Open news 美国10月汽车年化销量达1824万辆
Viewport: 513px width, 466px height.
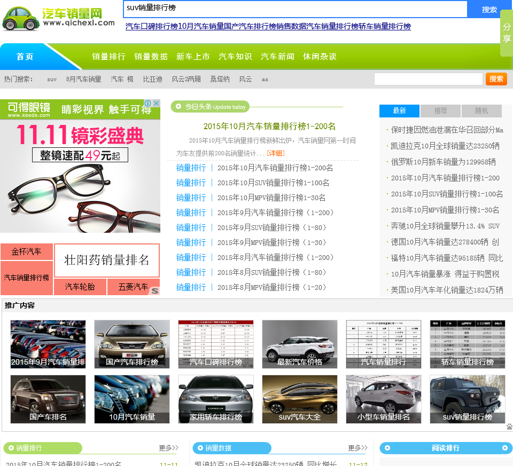click(x=447, y=290)
